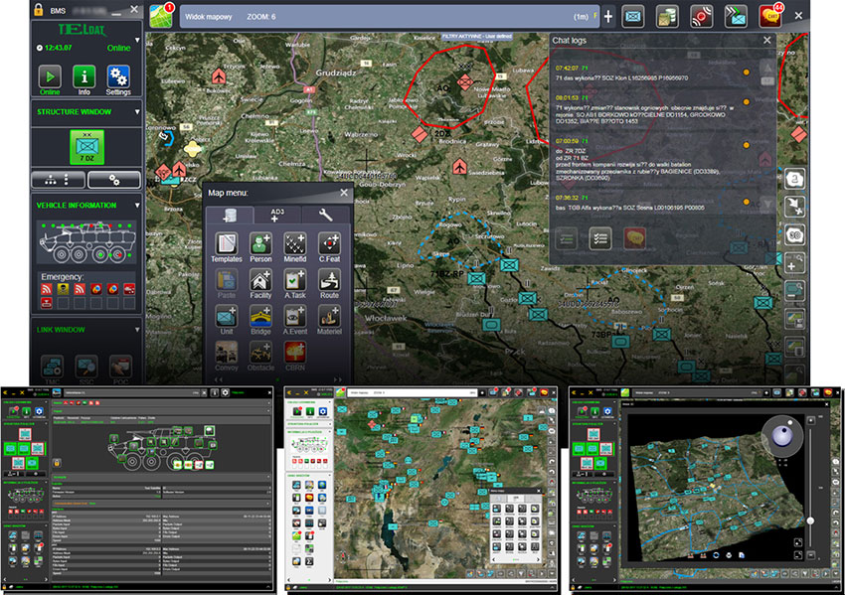Collapse the STRUCTURE WINDOW section
Image resolution: width=845 pixels, height=595 pixels.
tap(137, 112)
